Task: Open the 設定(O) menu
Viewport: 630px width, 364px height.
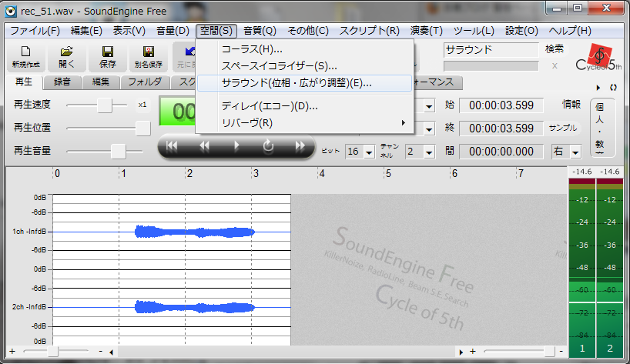Action: 521,31
